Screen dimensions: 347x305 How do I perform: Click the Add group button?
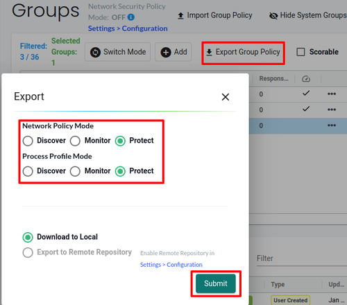click(173, 52)
